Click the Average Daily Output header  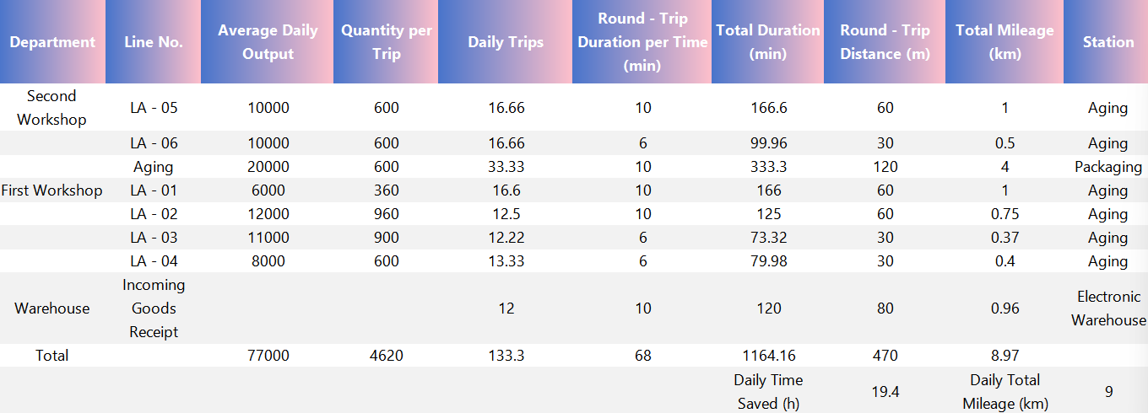pyautogui.click(x=268, y=42)
